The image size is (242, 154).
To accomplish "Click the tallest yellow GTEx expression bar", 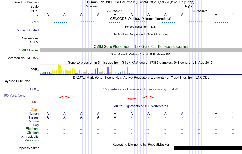I will click(58, 69).
